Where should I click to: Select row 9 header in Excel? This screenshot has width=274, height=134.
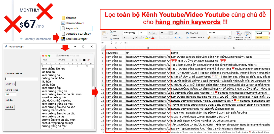click(x=103, y=85)
